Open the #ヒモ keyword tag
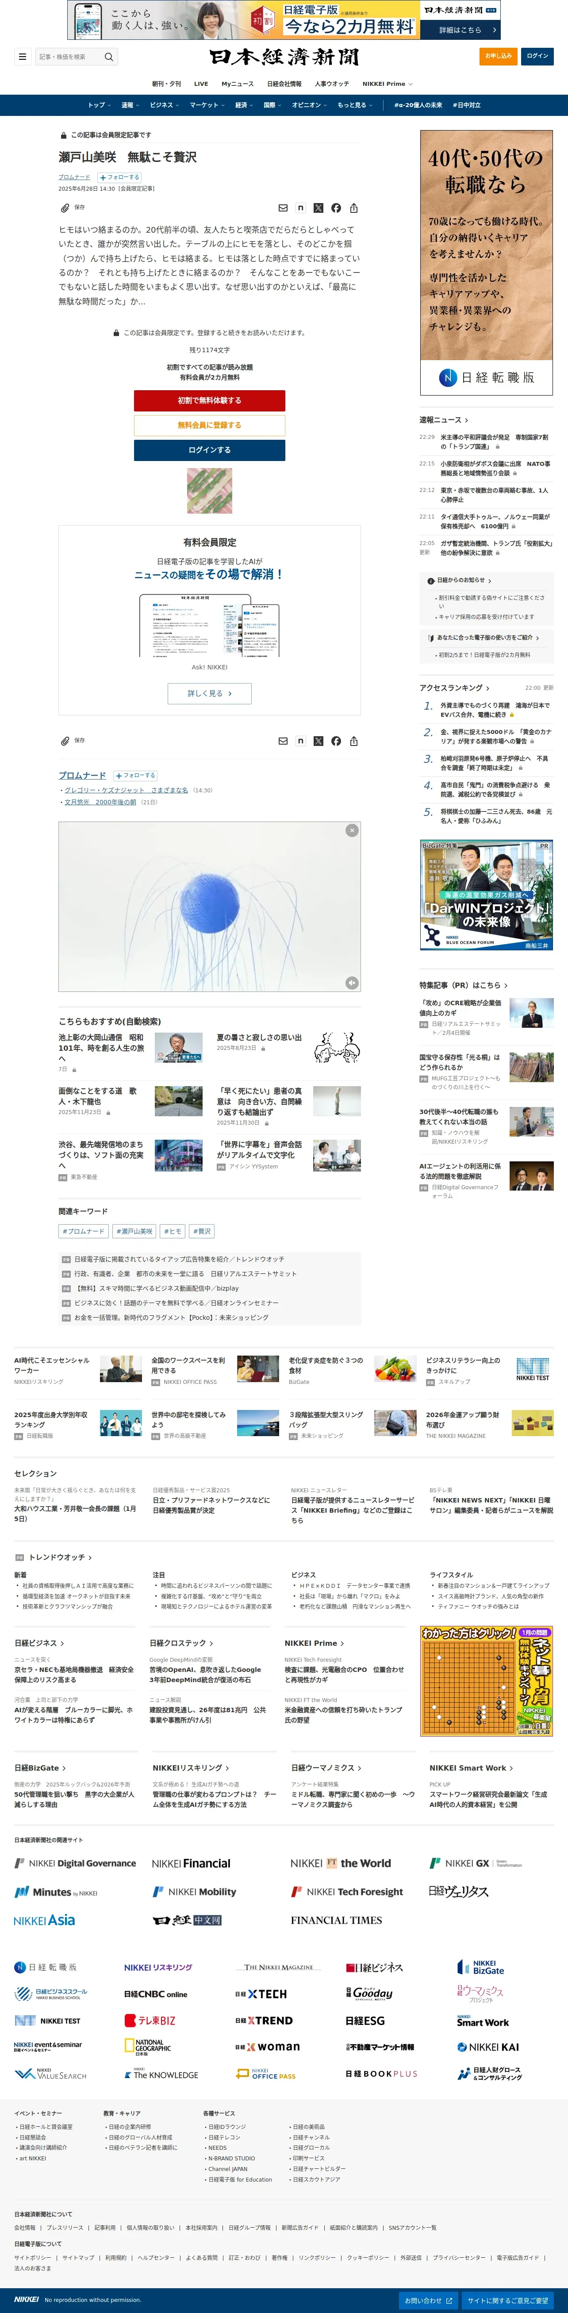This screenshot has width=568, height=2313. point(172,1231)
